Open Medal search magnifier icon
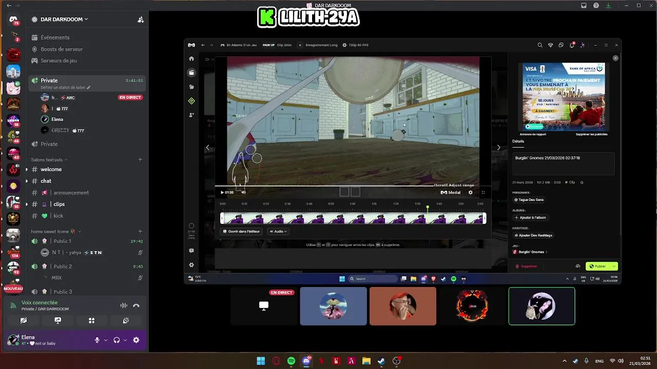Image resolution: width=657 pixels, height=369 pixels. point(540,45)
